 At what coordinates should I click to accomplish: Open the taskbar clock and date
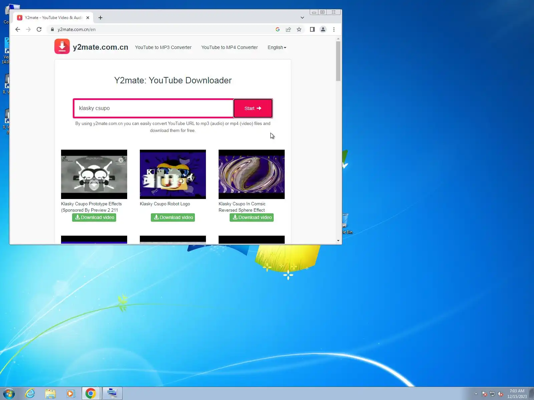click(x=517, y=394)
